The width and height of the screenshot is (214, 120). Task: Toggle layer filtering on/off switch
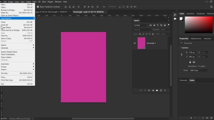tap(169, 25)
